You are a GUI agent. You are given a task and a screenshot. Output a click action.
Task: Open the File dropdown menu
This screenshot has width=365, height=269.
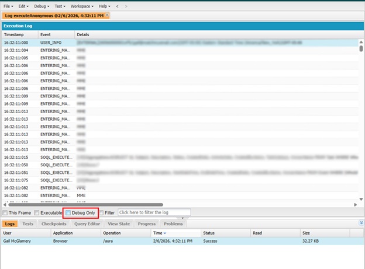pos(9,6)
